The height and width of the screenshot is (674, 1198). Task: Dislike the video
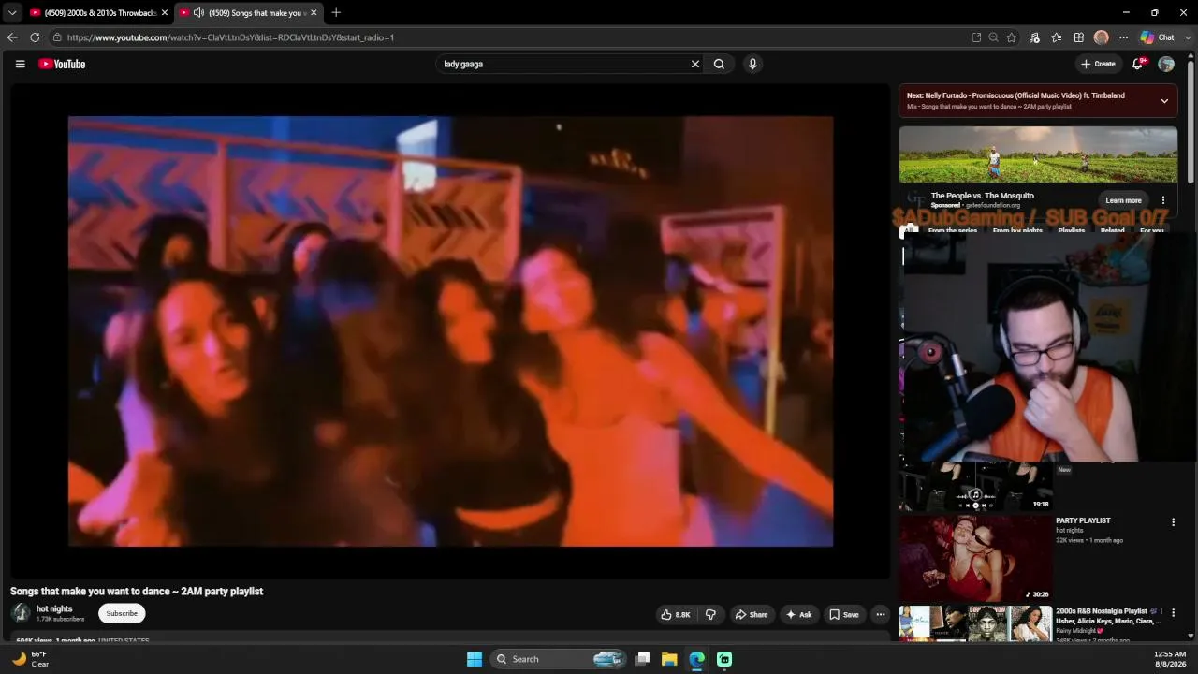click(710, 614)
